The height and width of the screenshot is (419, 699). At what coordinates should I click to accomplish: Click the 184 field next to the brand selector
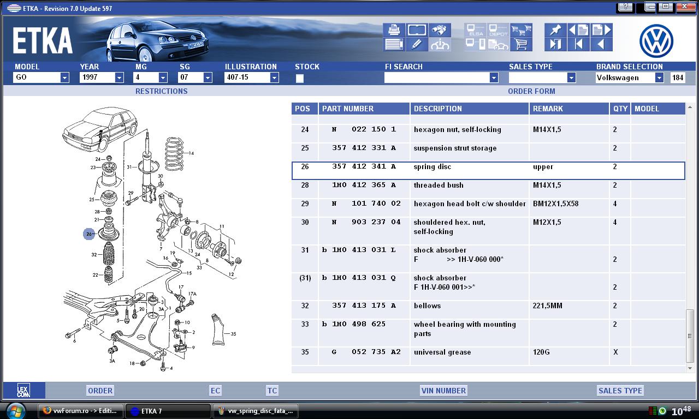click(678, 77)
